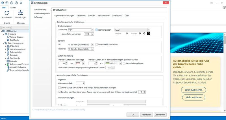Open the UI Sprache dropdown
The height and width of the screenshot is (120, 226).
pyautogui.click(x=93, y=45)
